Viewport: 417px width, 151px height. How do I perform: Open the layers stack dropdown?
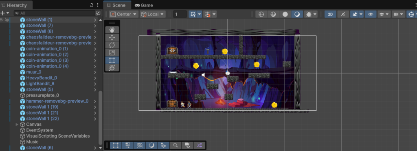click(384, 14)
